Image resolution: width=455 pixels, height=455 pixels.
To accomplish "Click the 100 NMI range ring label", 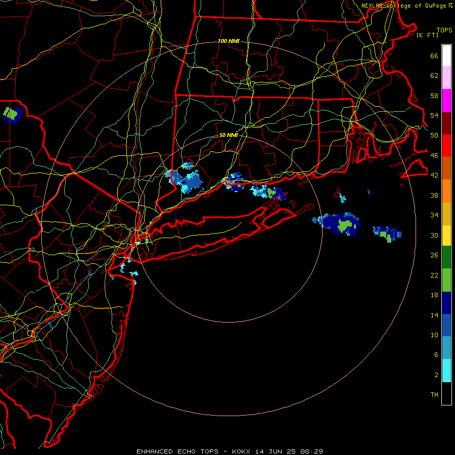I will [x=229, y=41].
